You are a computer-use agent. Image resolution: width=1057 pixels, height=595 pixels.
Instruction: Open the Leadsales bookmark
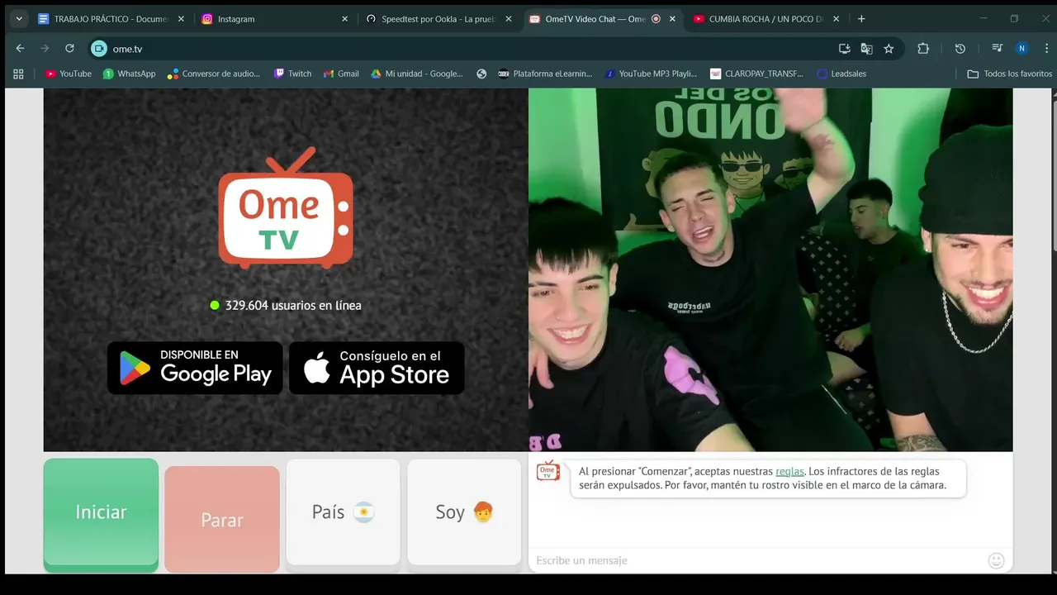pos(841,74)
